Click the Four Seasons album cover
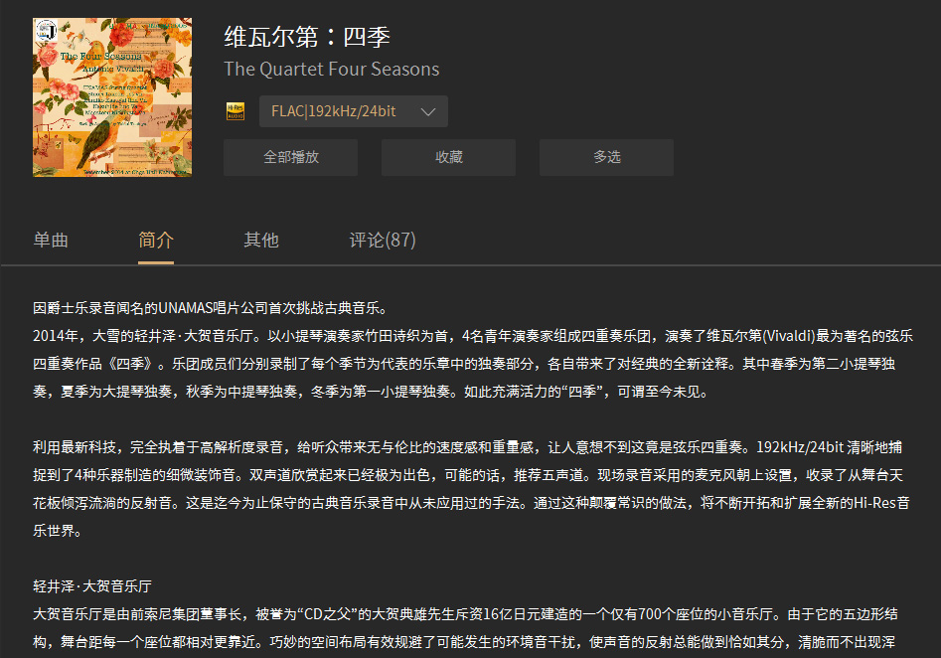Screen dimensions: 941x658 tap(111, 95)
